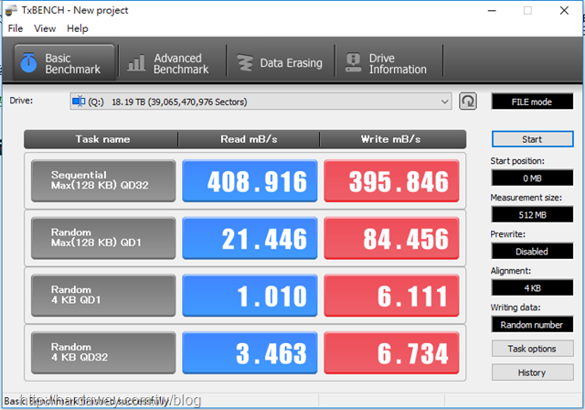Click the Task name column header
The height and width of the screenshot is (410, 585).
101,139
